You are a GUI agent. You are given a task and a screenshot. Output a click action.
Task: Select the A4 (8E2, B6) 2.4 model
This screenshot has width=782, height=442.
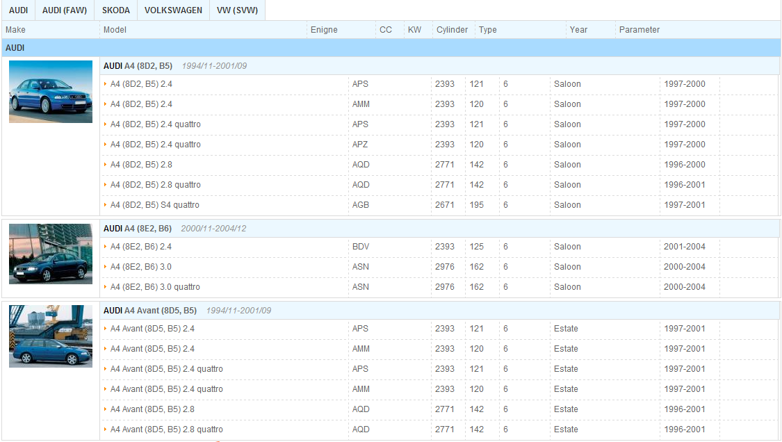140,247
